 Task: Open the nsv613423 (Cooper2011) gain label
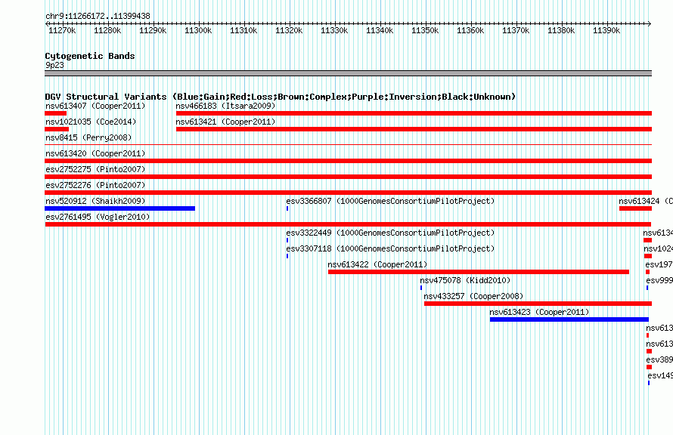[539, 312]
